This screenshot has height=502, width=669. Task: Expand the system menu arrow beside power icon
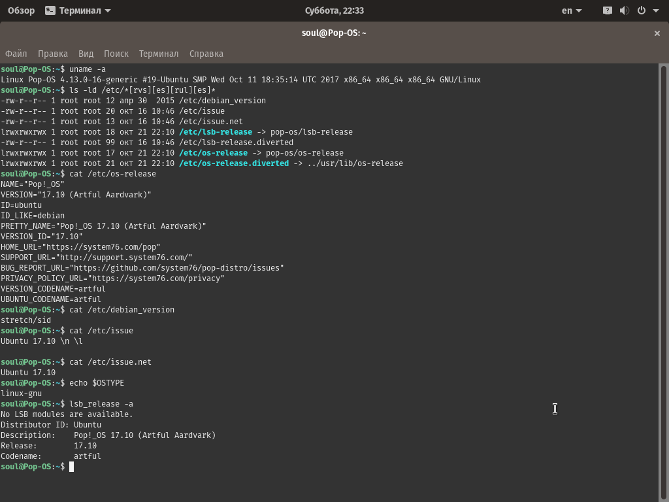coord(656,10)
